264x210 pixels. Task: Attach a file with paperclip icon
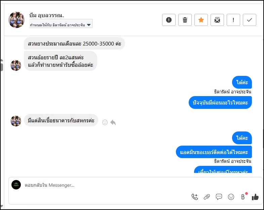tap(207, 197)
